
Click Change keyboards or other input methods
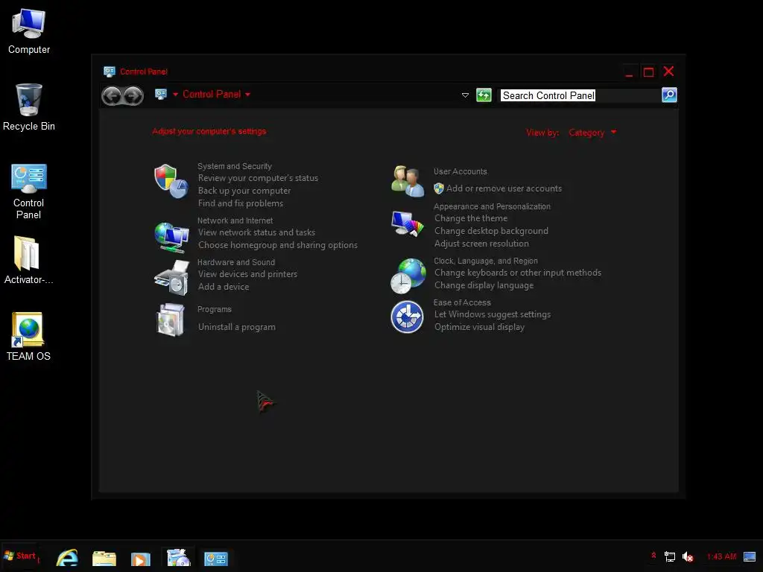(518, 273)
